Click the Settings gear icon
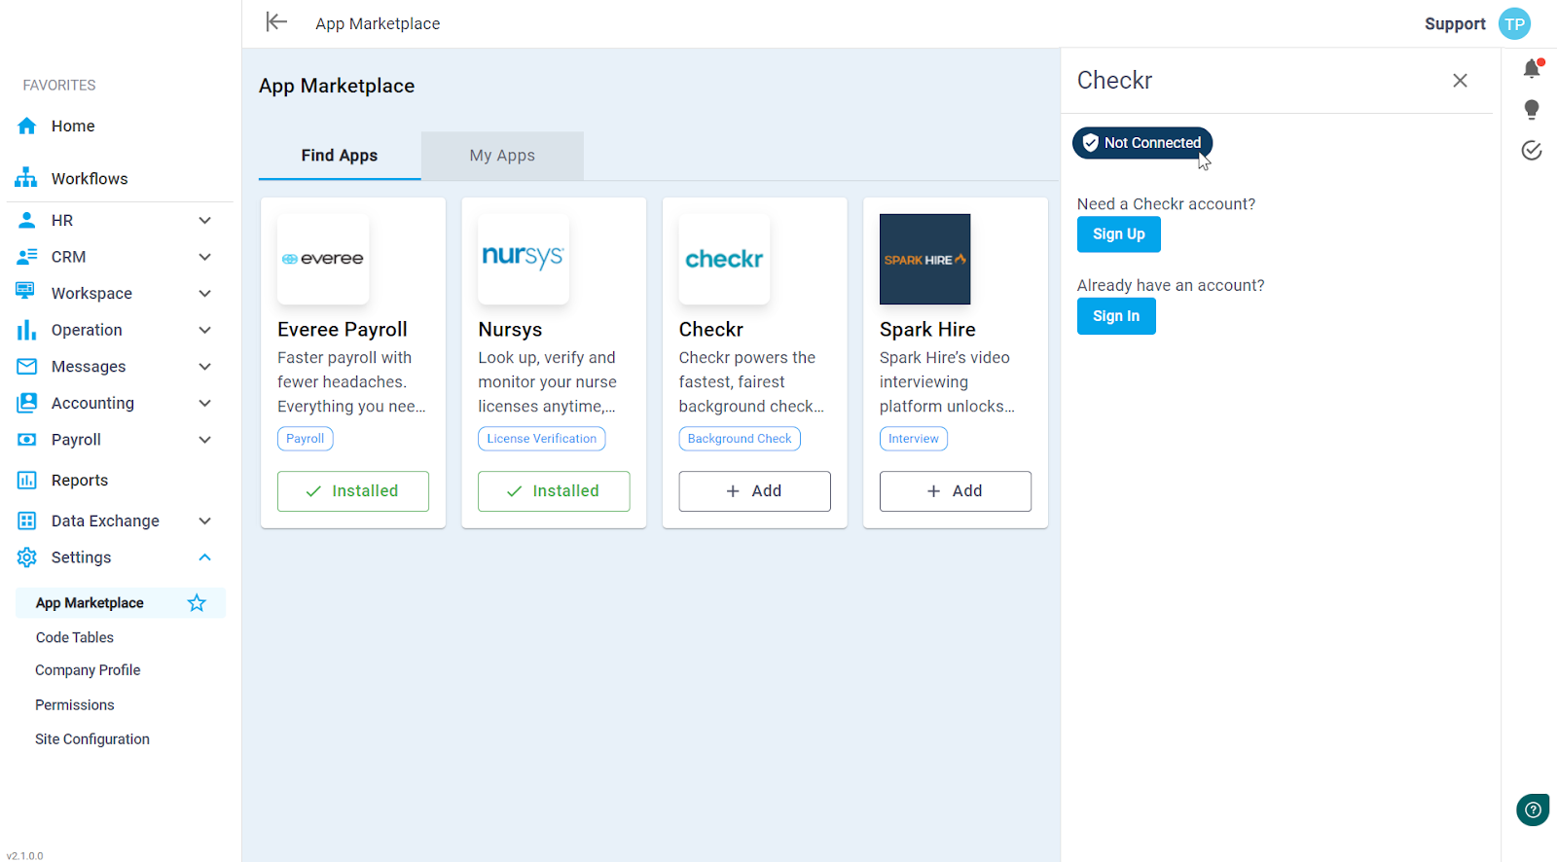Viewport: 1557px width, 862px height. (27, 557)
